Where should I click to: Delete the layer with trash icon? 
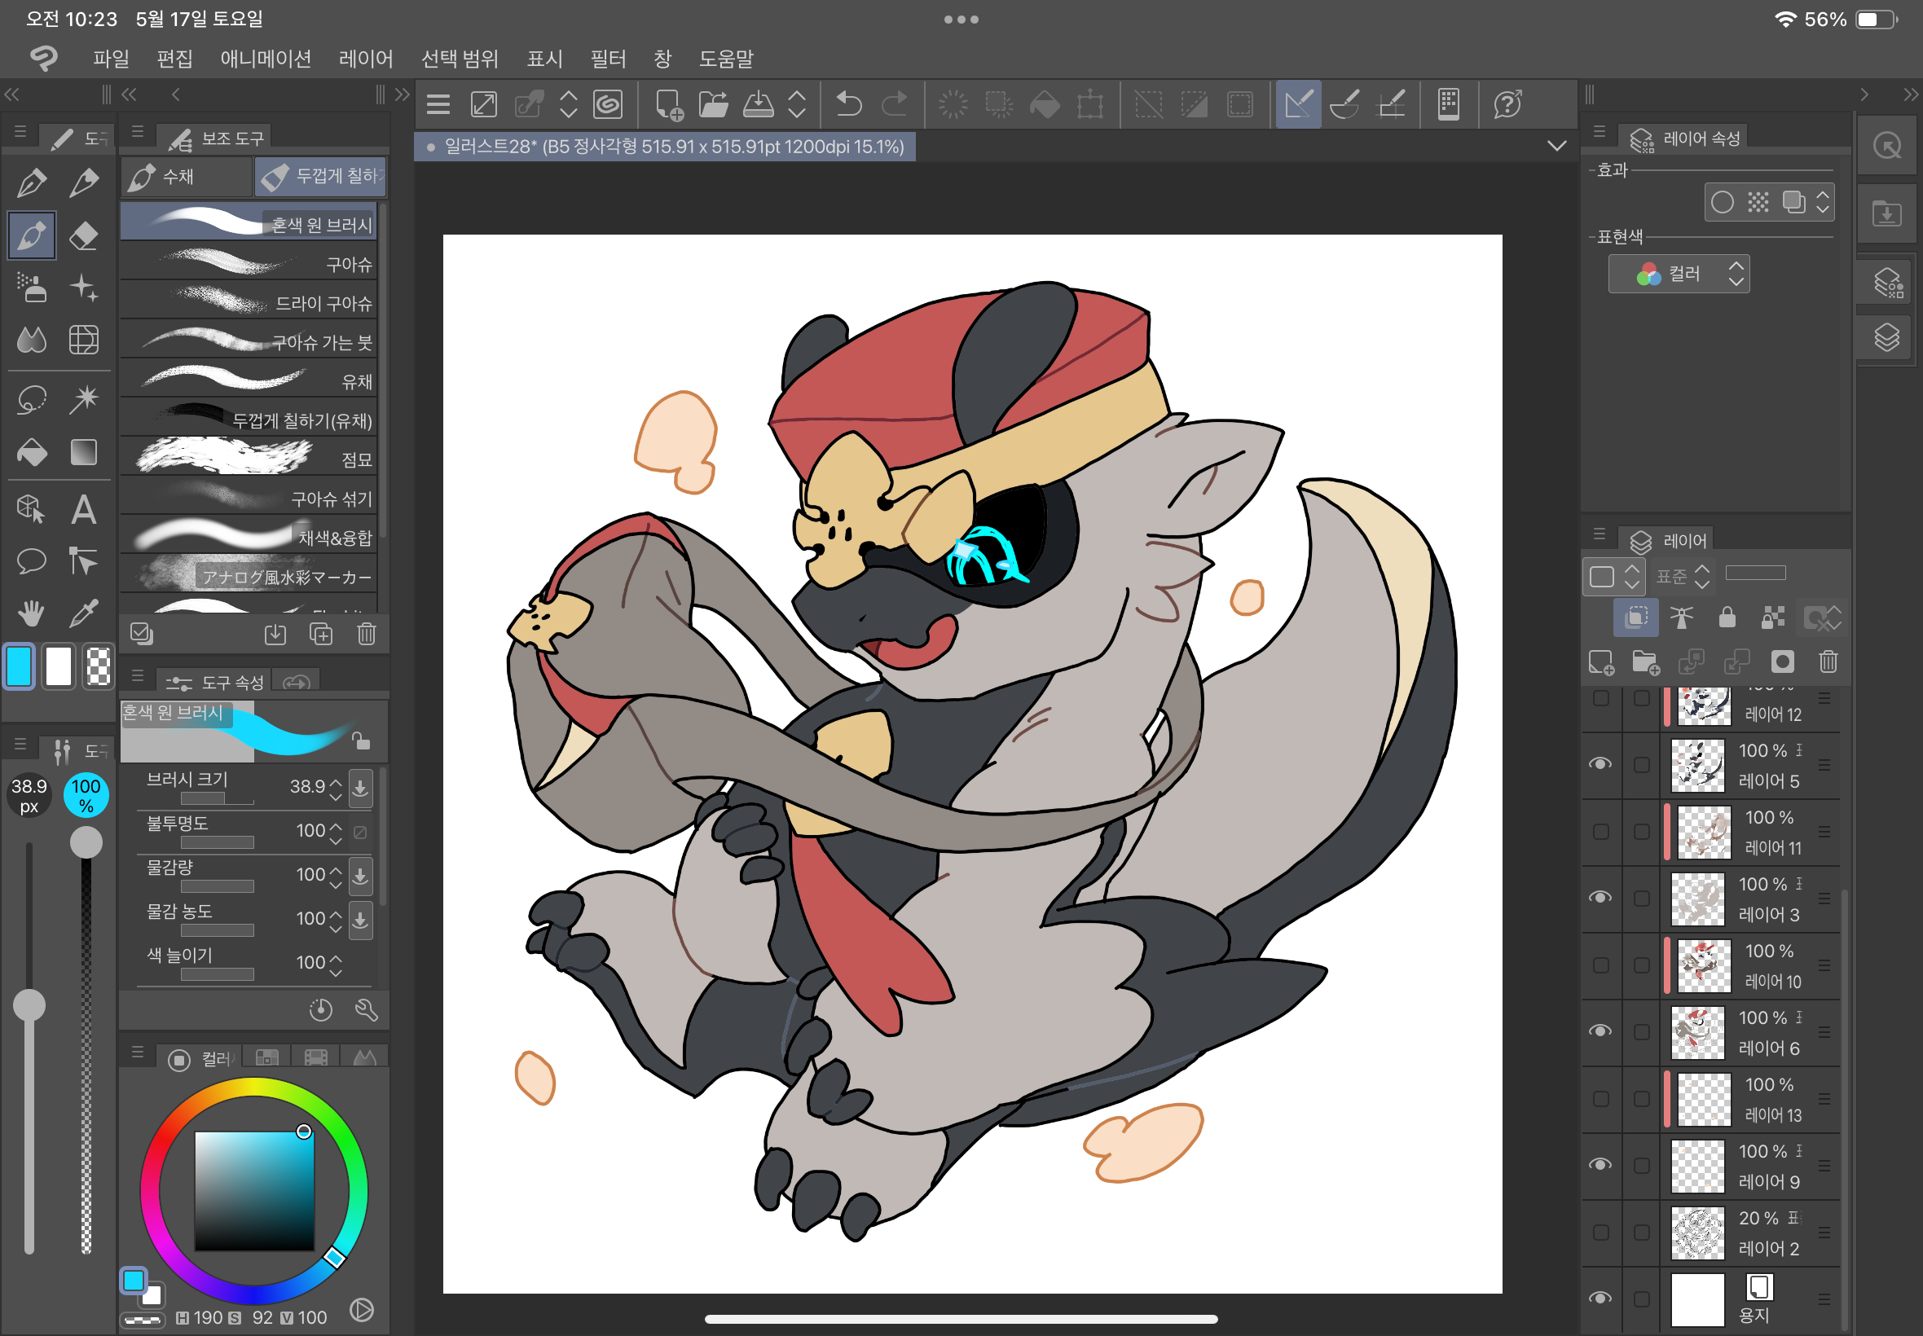[x=1828, y=662]
